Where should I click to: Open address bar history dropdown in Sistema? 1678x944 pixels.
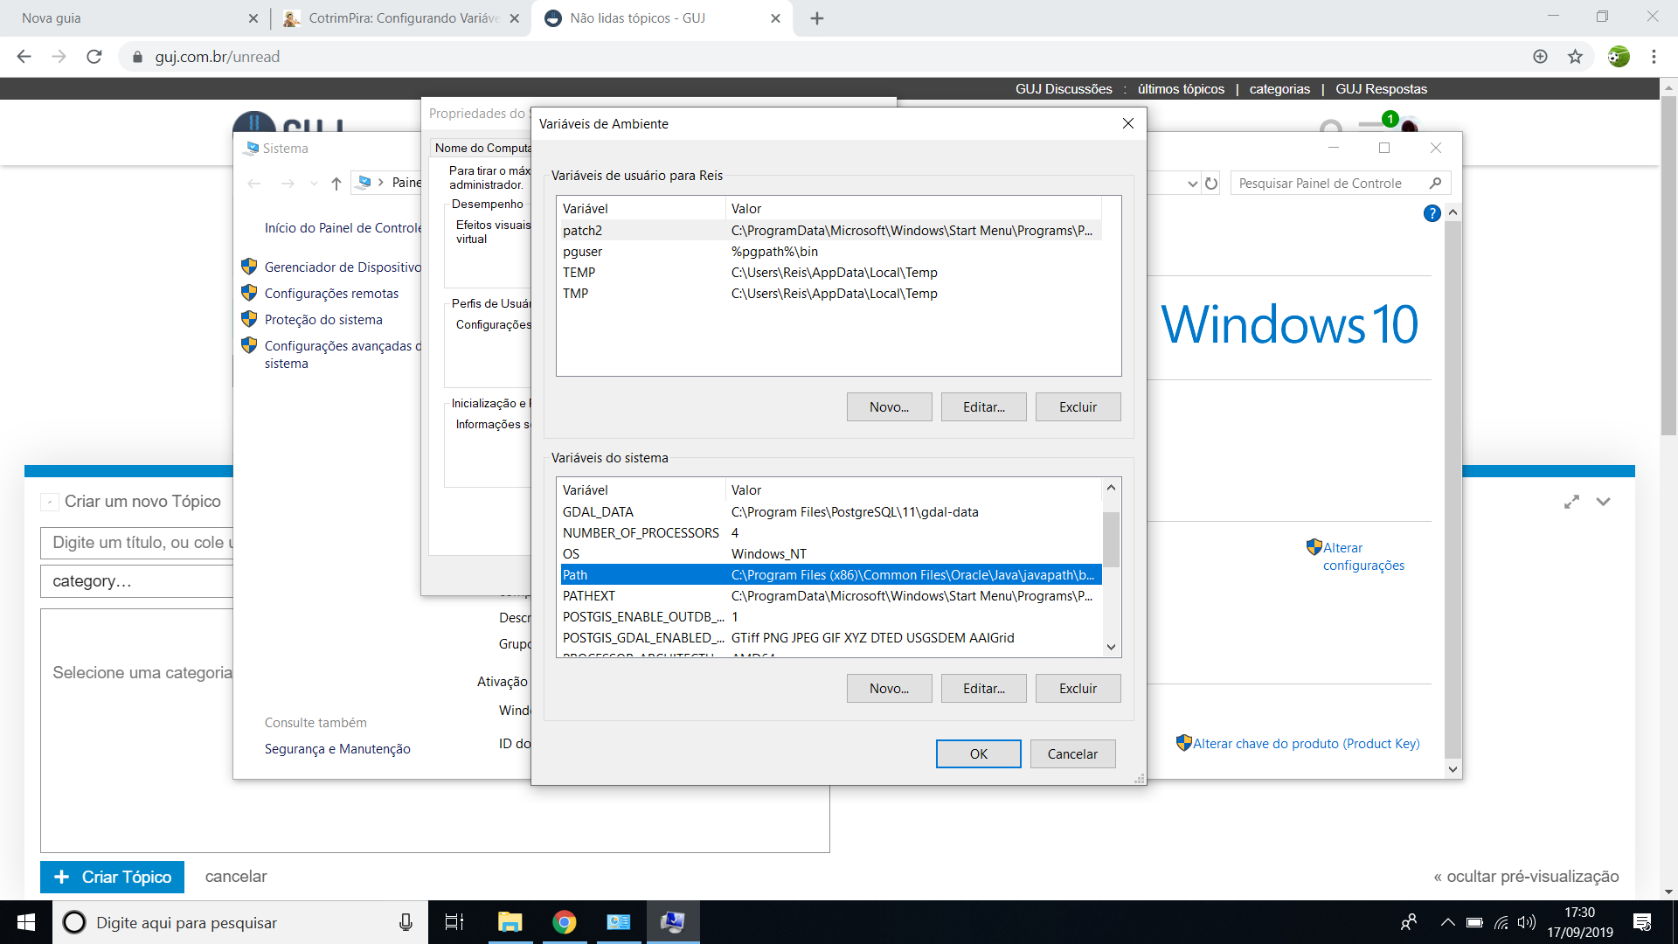[x=1192, y=184]
